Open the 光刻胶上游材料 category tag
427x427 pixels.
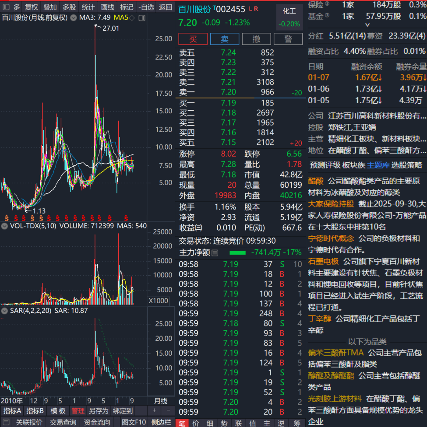(x=335, y=399)
